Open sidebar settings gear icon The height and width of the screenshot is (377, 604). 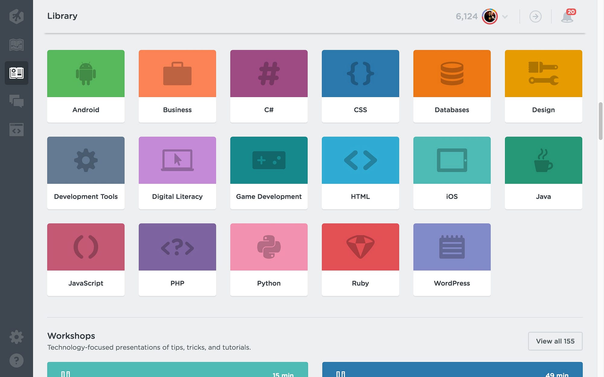pos(16,337)
